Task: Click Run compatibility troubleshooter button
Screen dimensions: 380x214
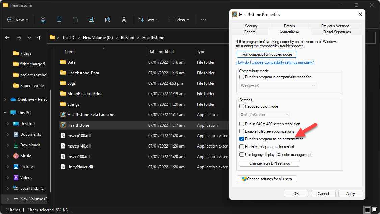Action: (267, 54)
